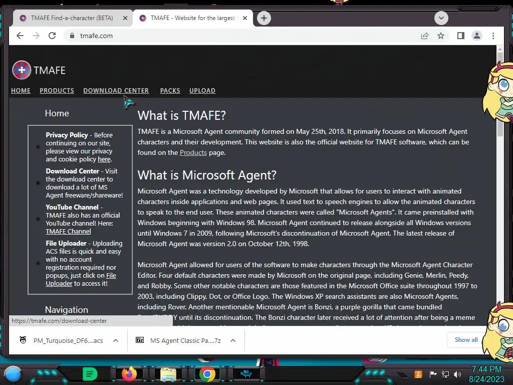Click the share page icon

coord(425,36)
